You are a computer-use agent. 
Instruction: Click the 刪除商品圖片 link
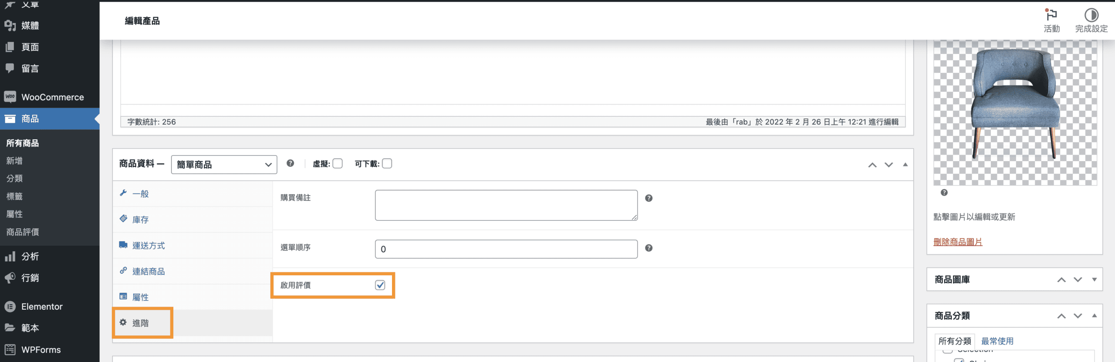pyautogui.click(x=957, y=242)
